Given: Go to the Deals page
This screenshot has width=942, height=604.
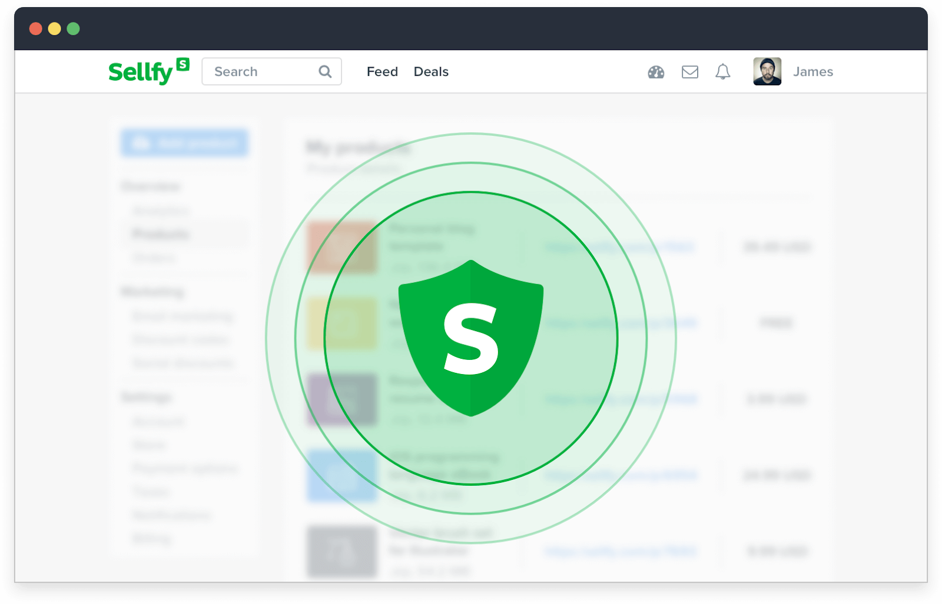Looking at the screenshot, I should coord(431,72).
